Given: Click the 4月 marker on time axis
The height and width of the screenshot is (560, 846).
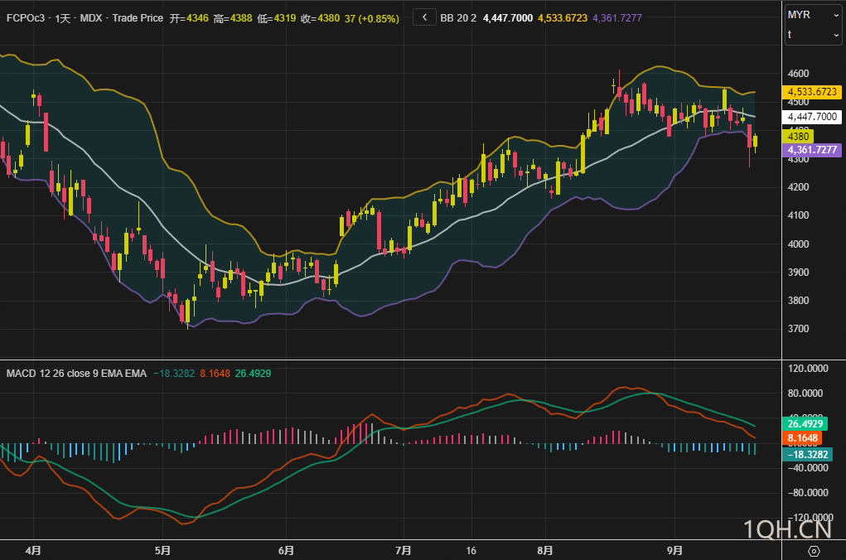Looking at the screenshot, I should coord(33,550).
